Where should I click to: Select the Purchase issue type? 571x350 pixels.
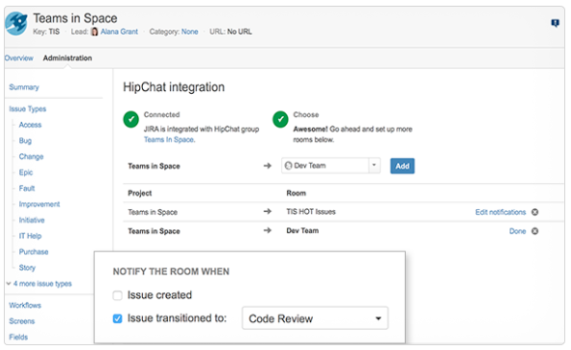[34, 252]
